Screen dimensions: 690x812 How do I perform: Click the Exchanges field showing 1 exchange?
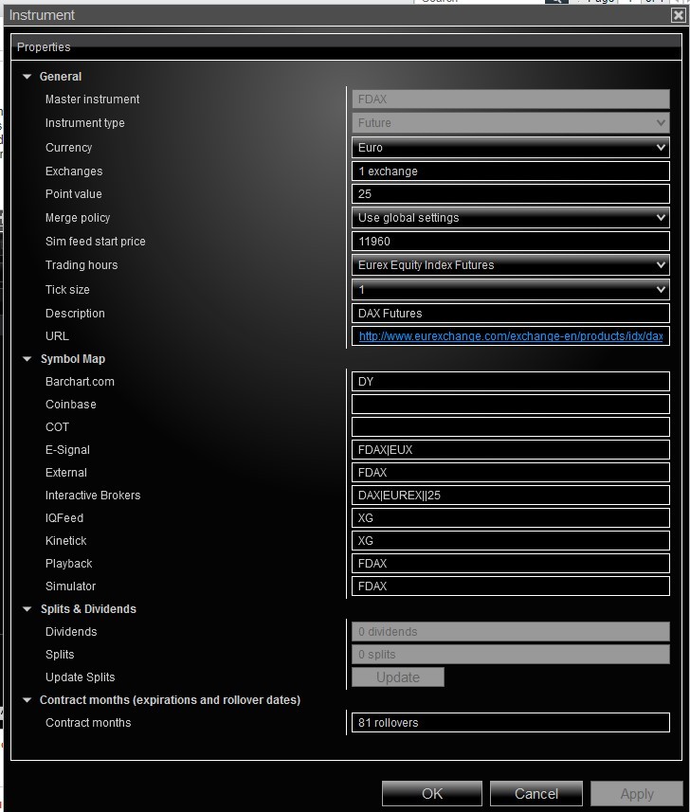point(510,171)
